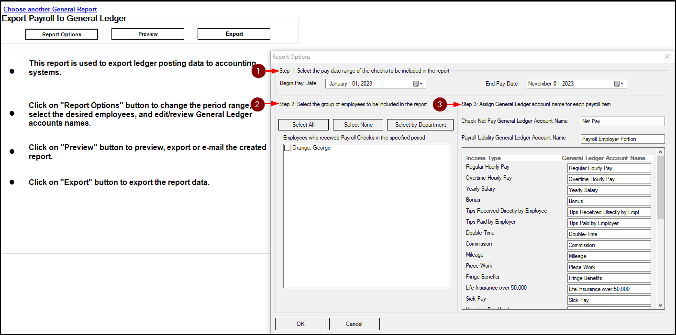Screen dimensions: 676x335
Task: Confirm the dialog with OK
Action: pyautogui.click(x=300, y=324)
